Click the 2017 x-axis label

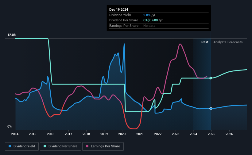(x=68, y=134)
